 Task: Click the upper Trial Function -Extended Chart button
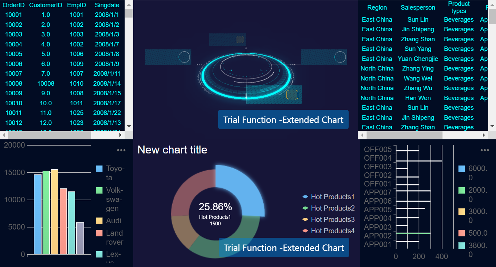(283, 119)
